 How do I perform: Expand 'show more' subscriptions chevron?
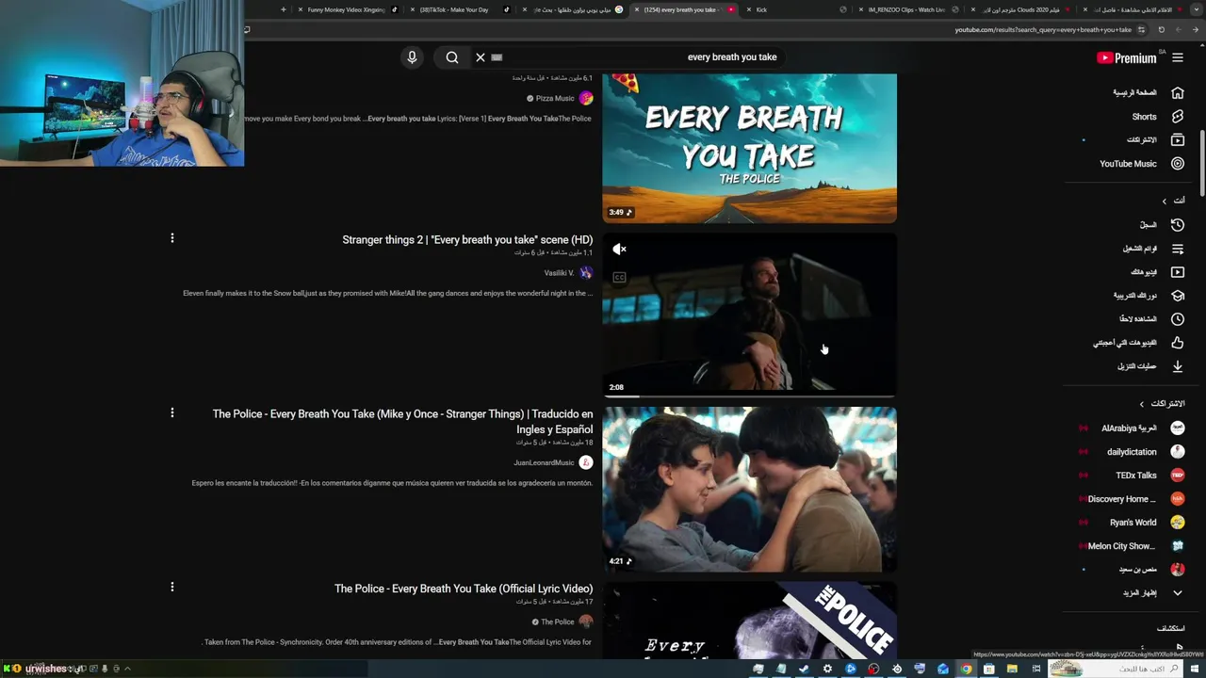[1178, 593]
